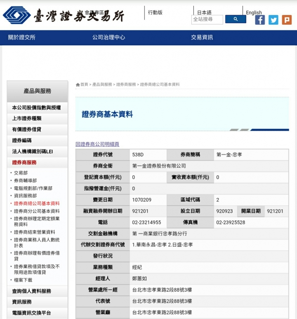Click the 融資融券開辦日期 header cell
The height and width of the screenshot is (319, 297).
[103, 211]
